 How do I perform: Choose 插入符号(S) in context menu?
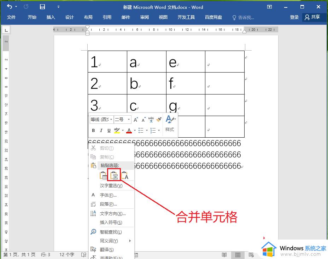111,222
